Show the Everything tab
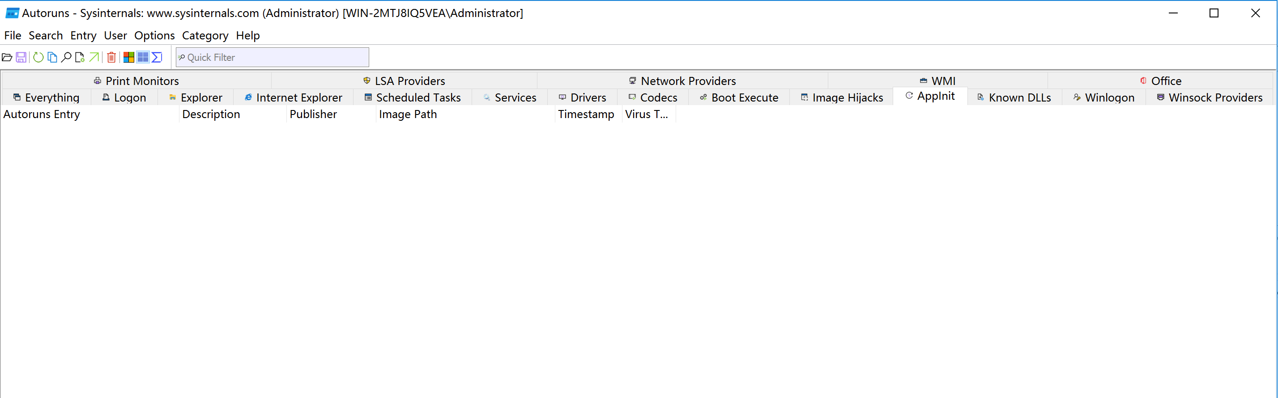Image resolution: width=1278 pixels, height=398 pixels. pyautogui.click(x=46, y=97)
